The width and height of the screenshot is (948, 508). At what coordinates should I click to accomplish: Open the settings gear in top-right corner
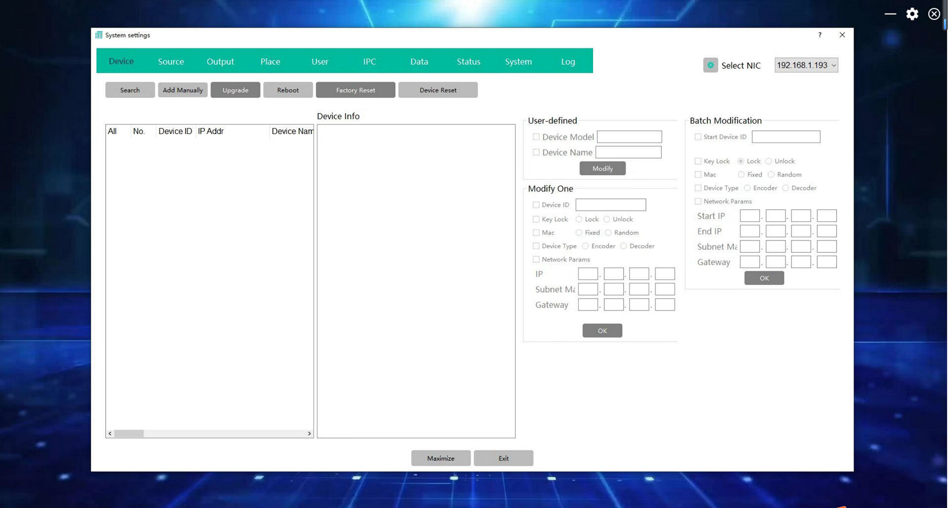(912, 14)
